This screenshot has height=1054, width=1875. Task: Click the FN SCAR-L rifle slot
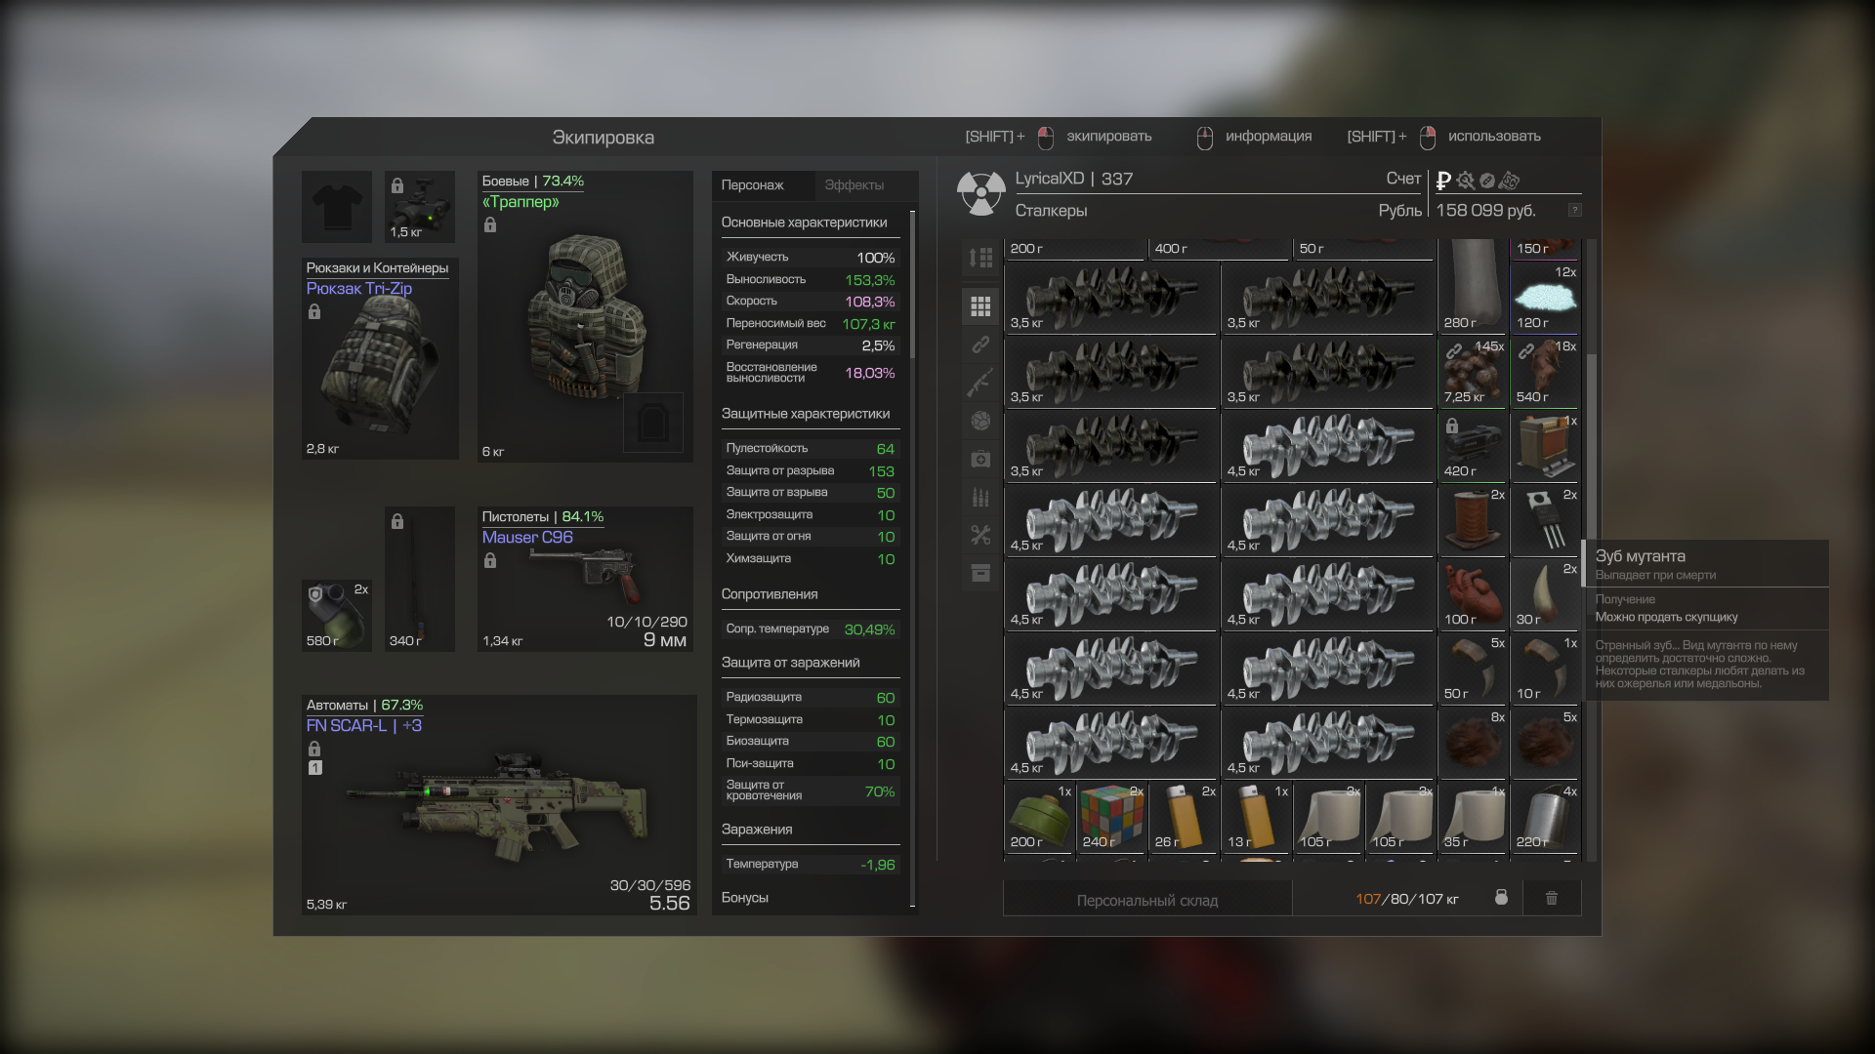(x=499, y=805)
